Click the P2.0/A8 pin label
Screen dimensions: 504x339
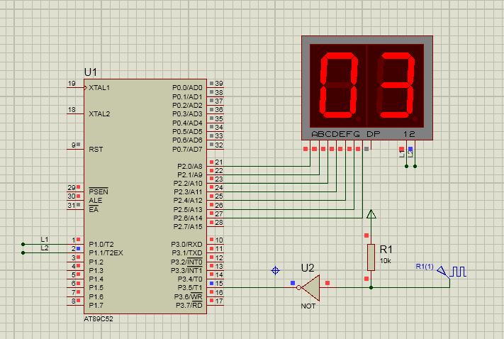click(x=189, y=166)
